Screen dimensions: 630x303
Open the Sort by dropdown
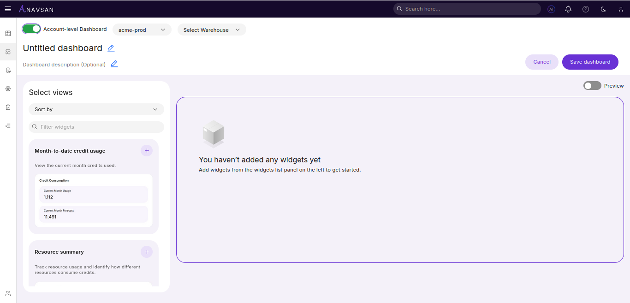tap(96, 109)
